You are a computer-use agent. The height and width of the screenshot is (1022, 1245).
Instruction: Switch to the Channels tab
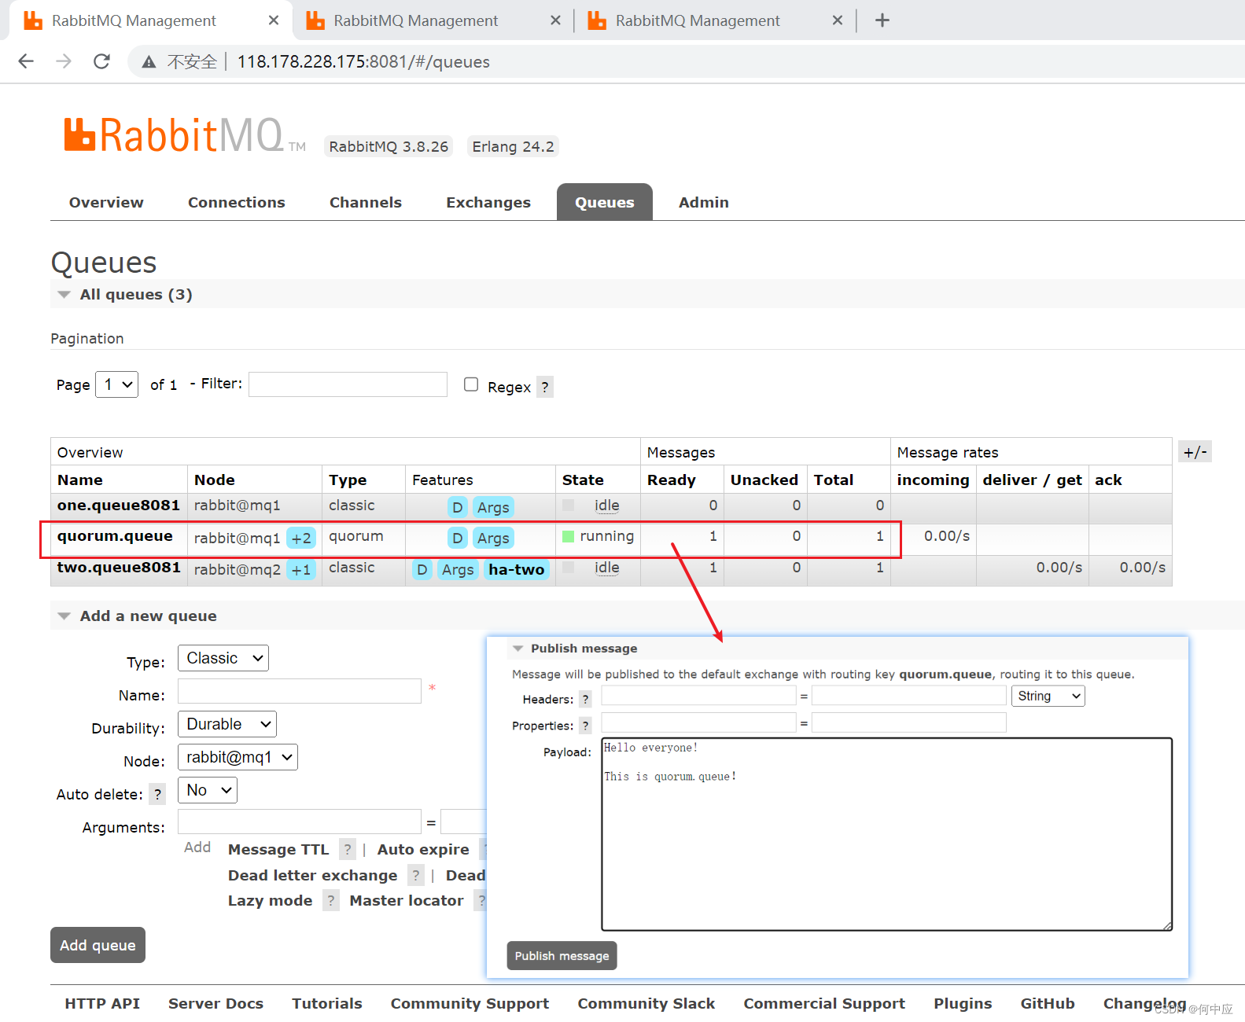point(366,203)
